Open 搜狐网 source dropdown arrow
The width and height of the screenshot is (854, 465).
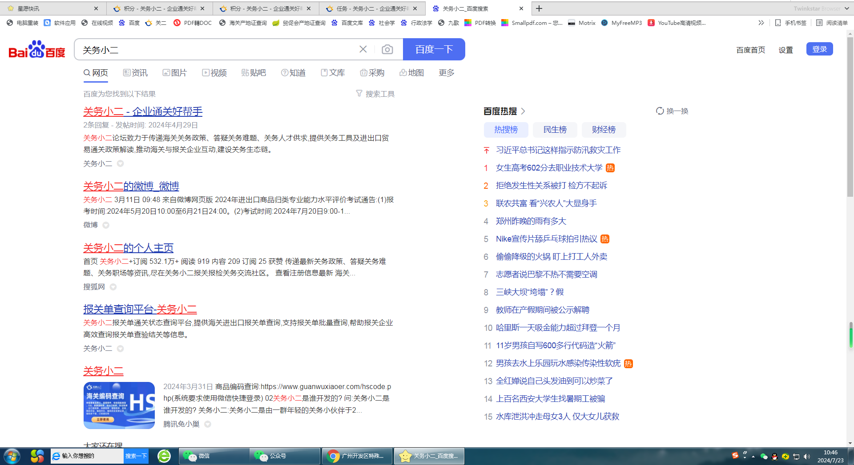(x=113, y=287)
